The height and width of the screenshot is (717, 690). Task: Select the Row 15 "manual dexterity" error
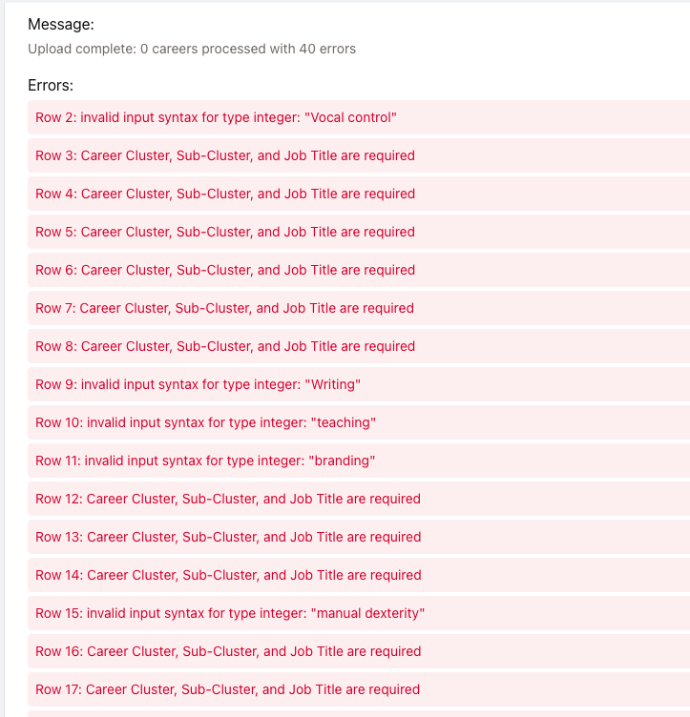230,613
